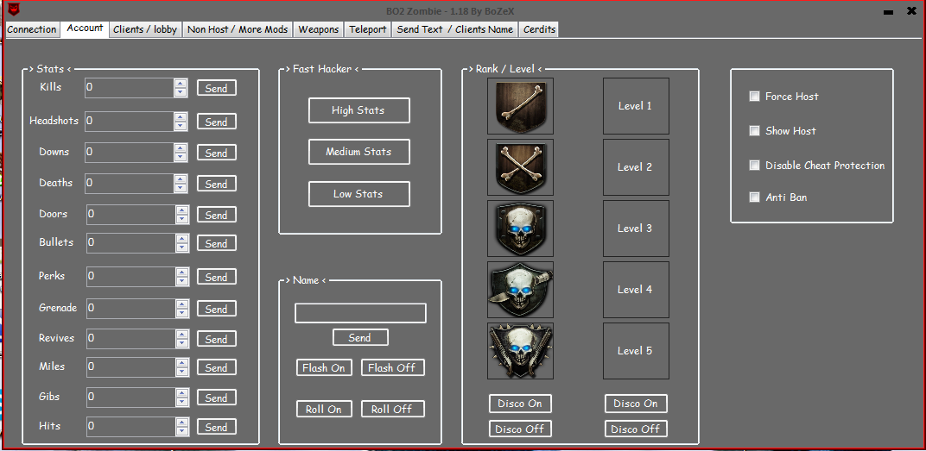The height and width of the screenshot is (451, 926).
Task: Send the Revives stat value
Action: point(217,338)
